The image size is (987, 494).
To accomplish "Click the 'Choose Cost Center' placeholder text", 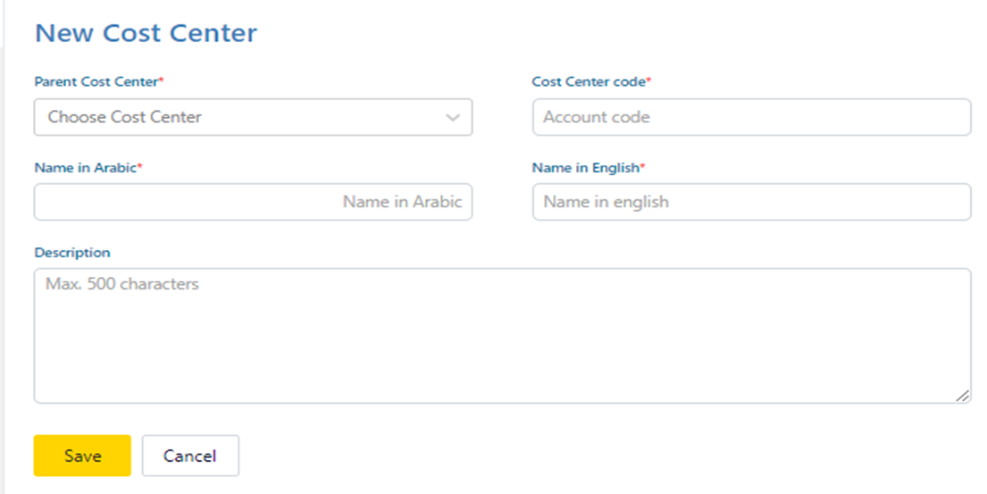I will click(x=125, y=117).
